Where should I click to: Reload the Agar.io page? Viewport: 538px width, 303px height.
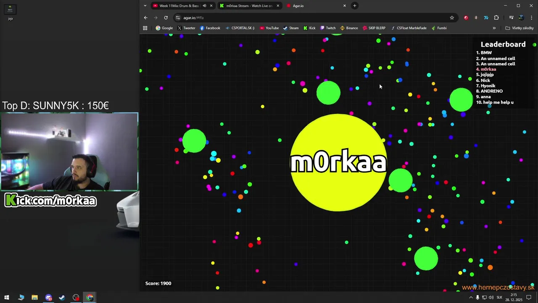pos(166,18)
